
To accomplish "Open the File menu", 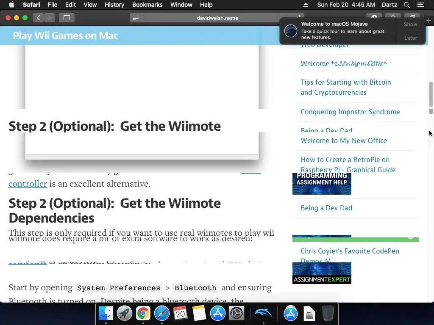I will click(52, 5).
